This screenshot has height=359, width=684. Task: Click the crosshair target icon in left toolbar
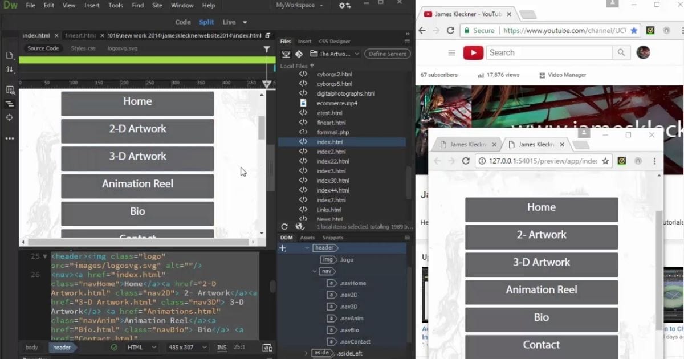tap(9, 117)
